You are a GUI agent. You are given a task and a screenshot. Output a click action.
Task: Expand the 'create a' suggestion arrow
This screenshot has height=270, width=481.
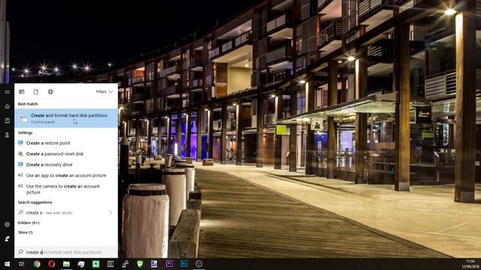110,212
